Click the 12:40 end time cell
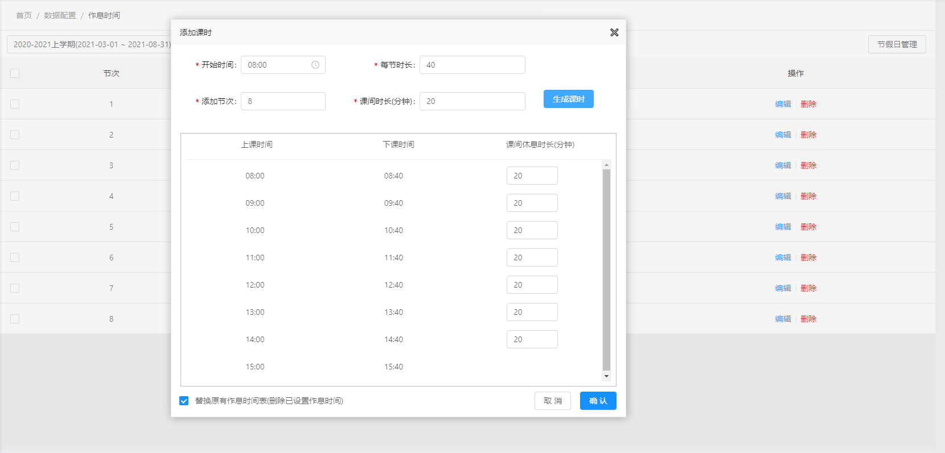 click(393, 285)
